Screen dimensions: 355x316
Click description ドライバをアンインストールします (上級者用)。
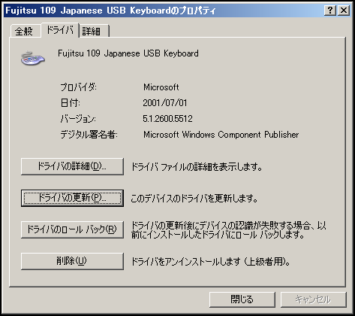(x=211, y=262)
